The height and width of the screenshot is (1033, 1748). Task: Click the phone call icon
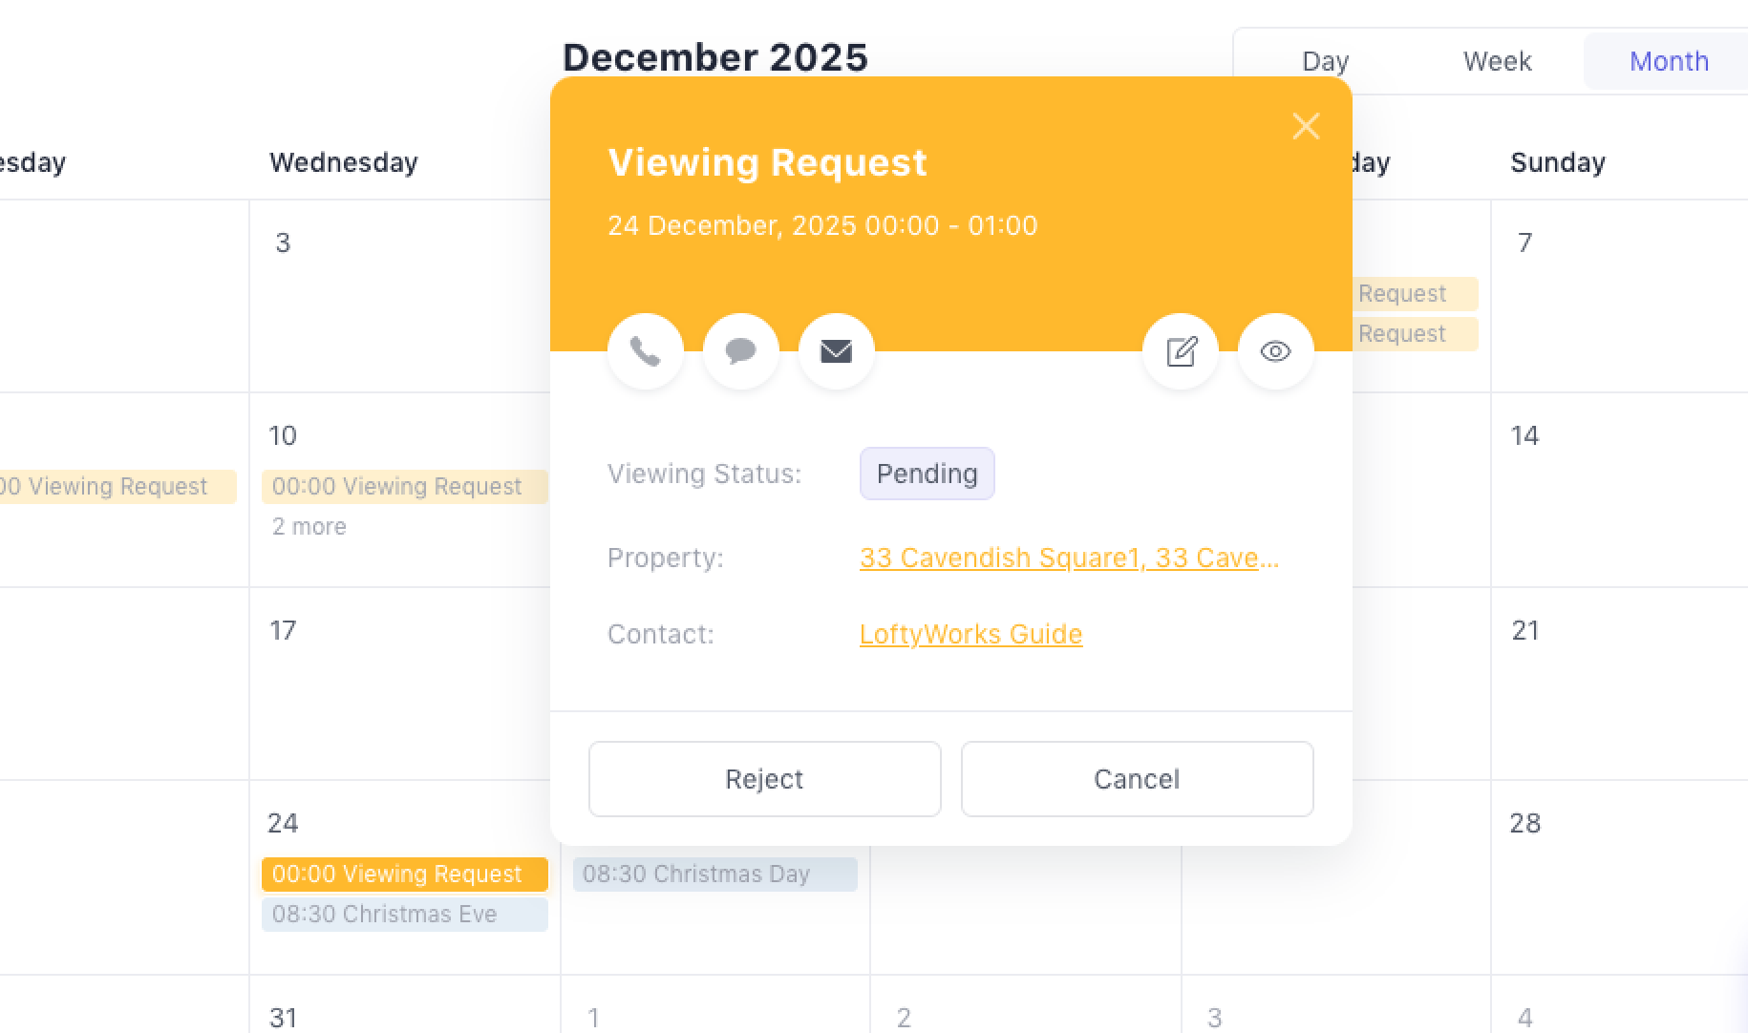(x=646, y=351)
